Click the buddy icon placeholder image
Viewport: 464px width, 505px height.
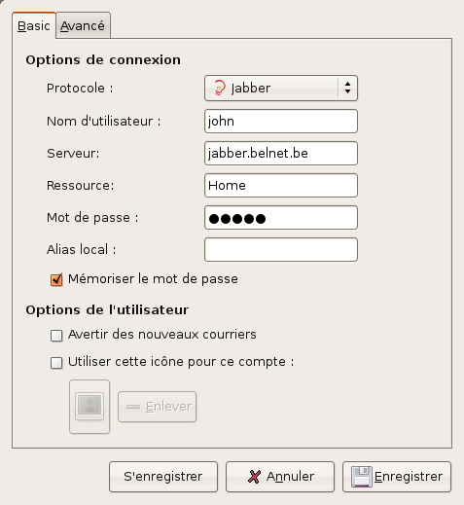(89, 406)
